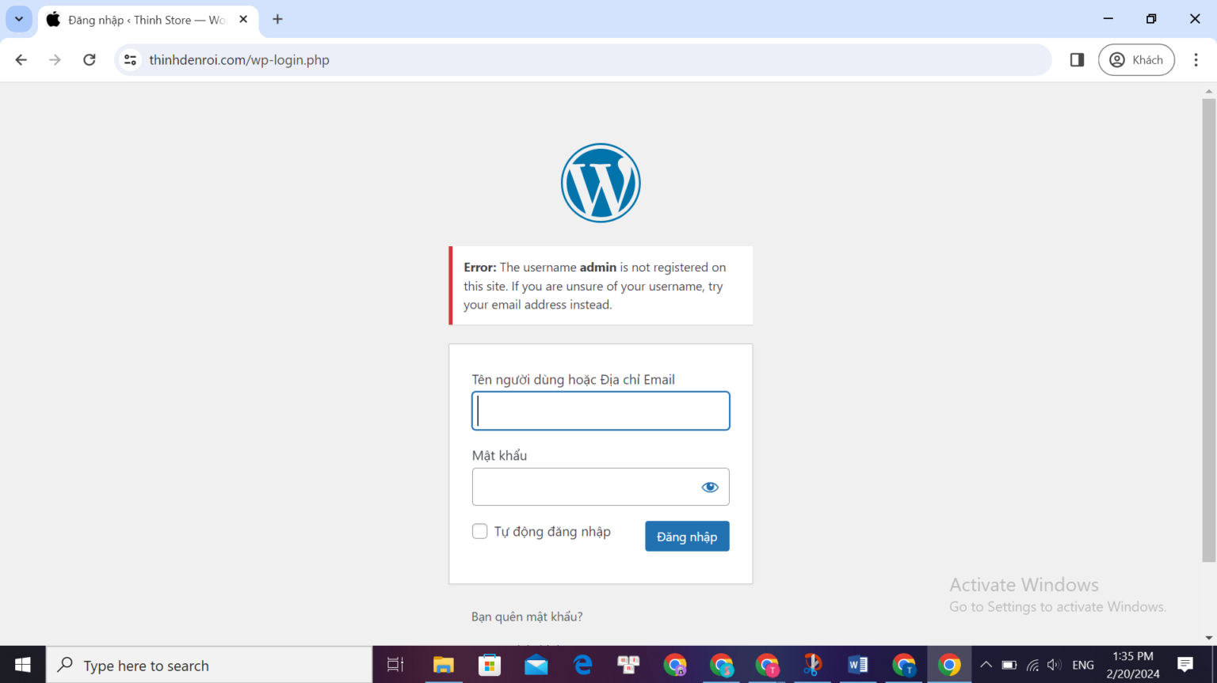Open the Bạn quên mật khẩu link
Screen dimensions: 1217x683
coord(526,616)
